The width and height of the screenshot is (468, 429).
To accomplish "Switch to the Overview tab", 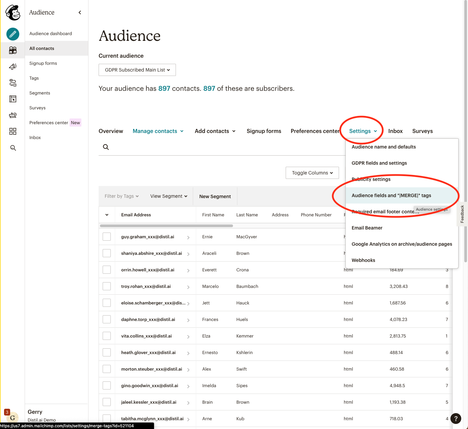I will click(111, 131).
